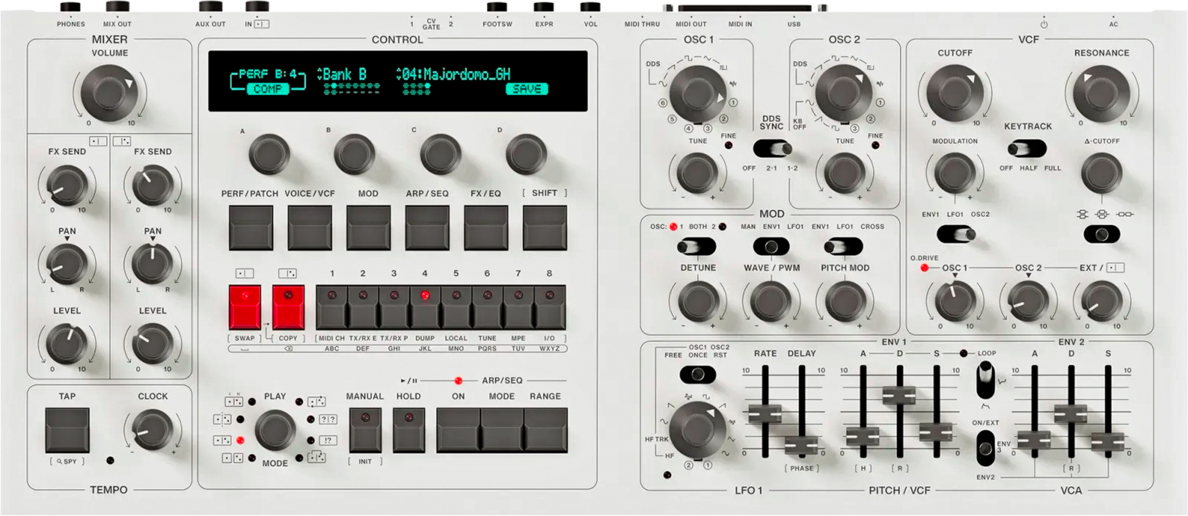Click the PLAY MODE selector knob
Image resolution: width=1188 pixels, height=516 pixels.
(275, 430)
